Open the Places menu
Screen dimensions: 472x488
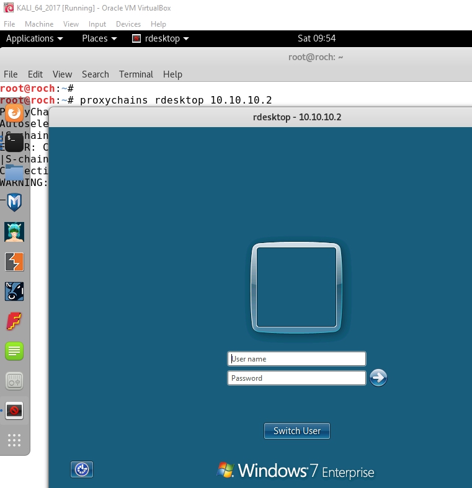[x=99, y=38]
